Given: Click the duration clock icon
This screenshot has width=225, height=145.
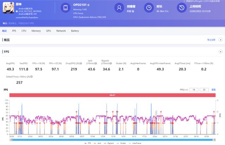Looking at the screenshot, I should pyautogui.click(x=149, y=8).
